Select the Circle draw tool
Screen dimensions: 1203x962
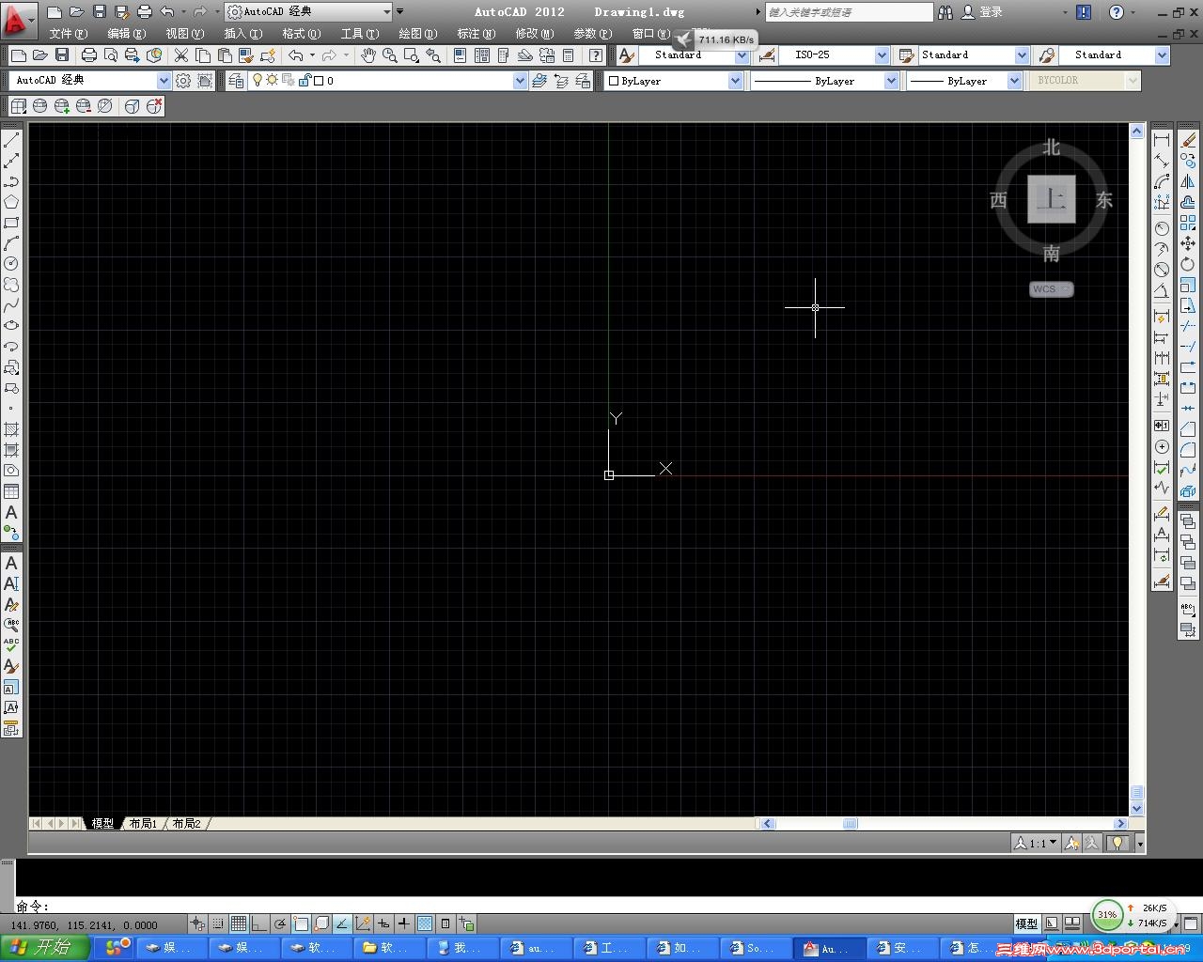[11, 264]
